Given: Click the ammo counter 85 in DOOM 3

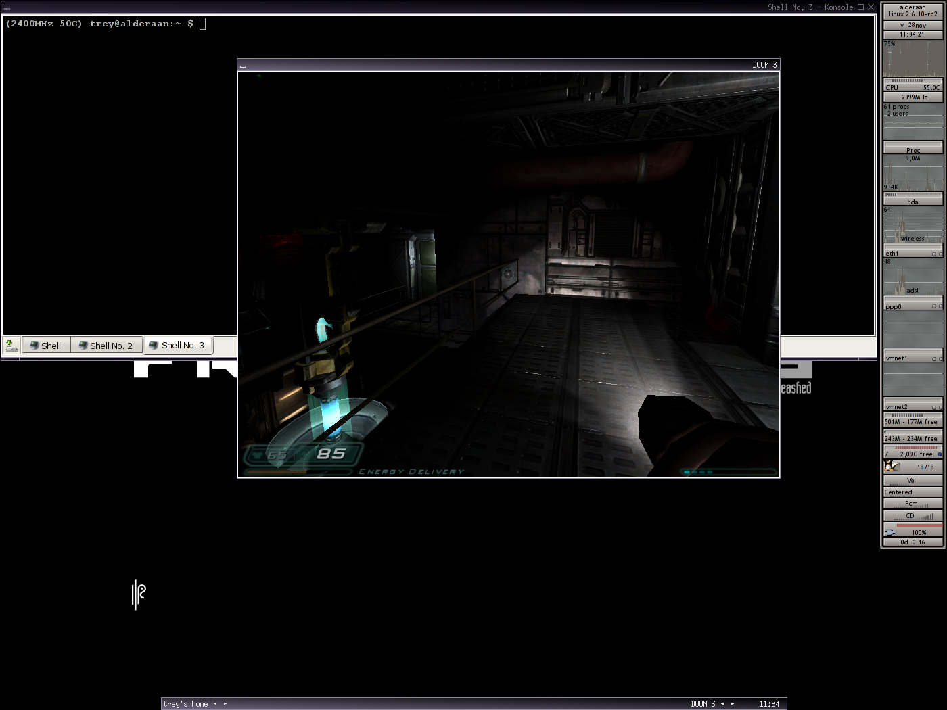Looking at the screenshot, I should (331, 454).
